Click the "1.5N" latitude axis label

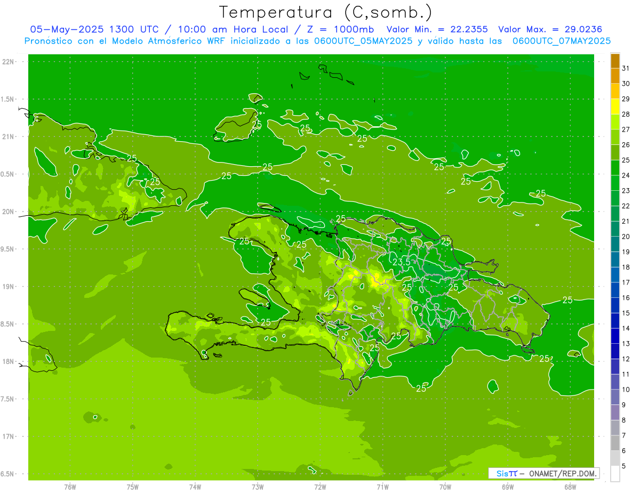pos(9,99)
